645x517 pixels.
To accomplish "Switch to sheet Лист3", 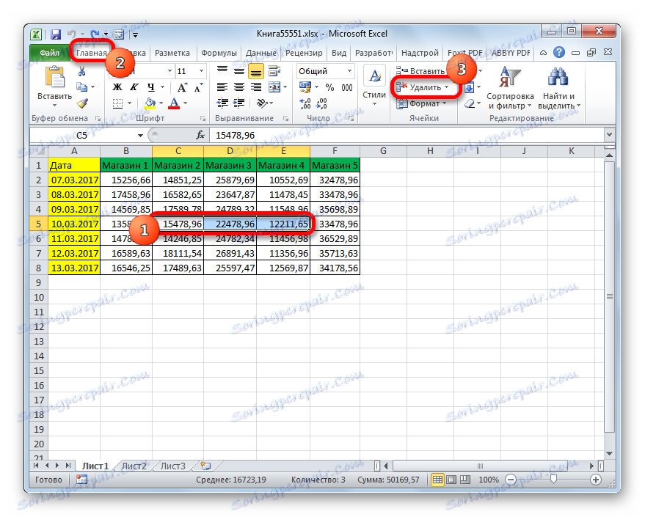I will click(x=172, y=466).
